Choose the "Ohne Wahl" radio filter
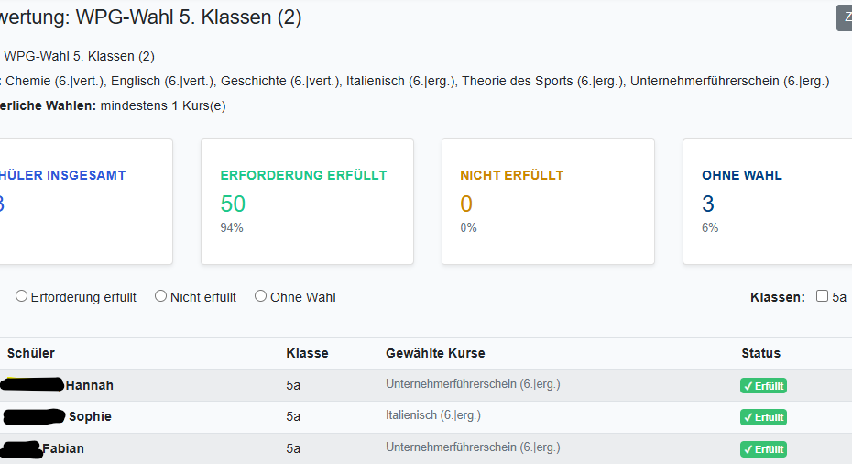This screenshot has height=464, width=852. tap(261, 296)
